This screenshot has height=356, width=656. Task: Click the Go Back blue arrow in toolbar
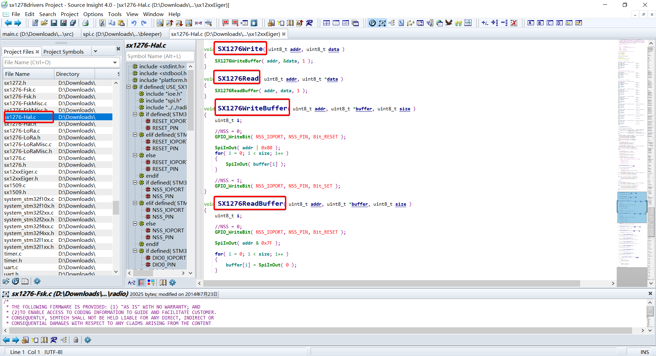(x=8, y=23)
